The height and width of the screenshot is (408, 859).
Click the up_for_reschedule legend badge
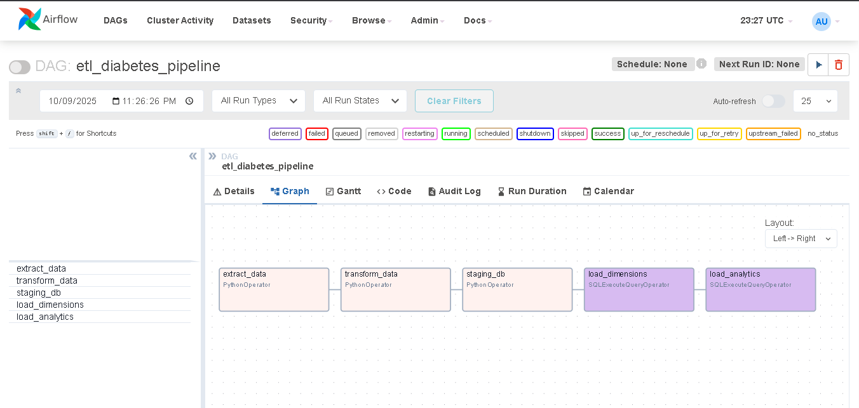pos(661,134)
